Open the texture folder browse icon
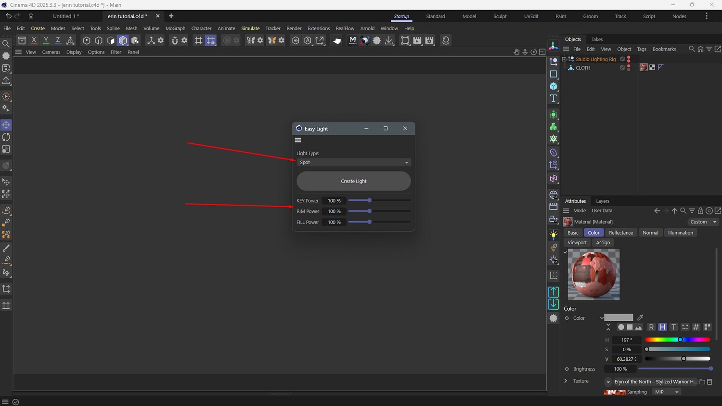This screenshot has height=406, width=722. (702, 382)
